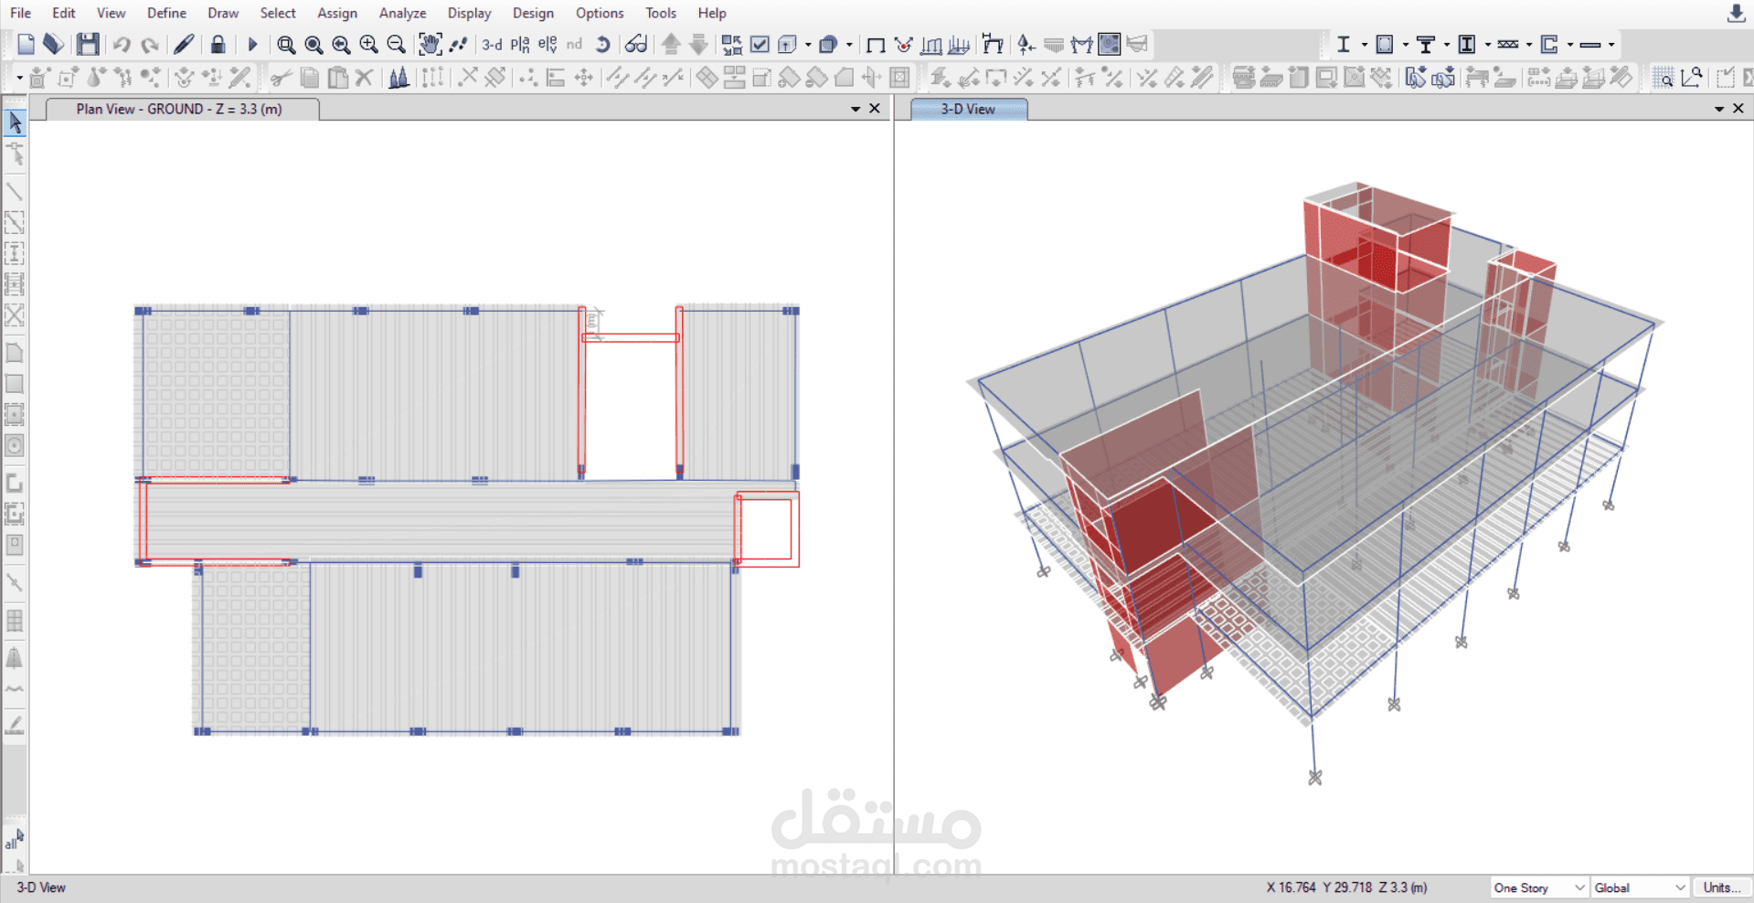Click Show Undeformed Shape icon
Image resolution: width=1754 pixels, height=903 pixels.
tap(876, 44)
